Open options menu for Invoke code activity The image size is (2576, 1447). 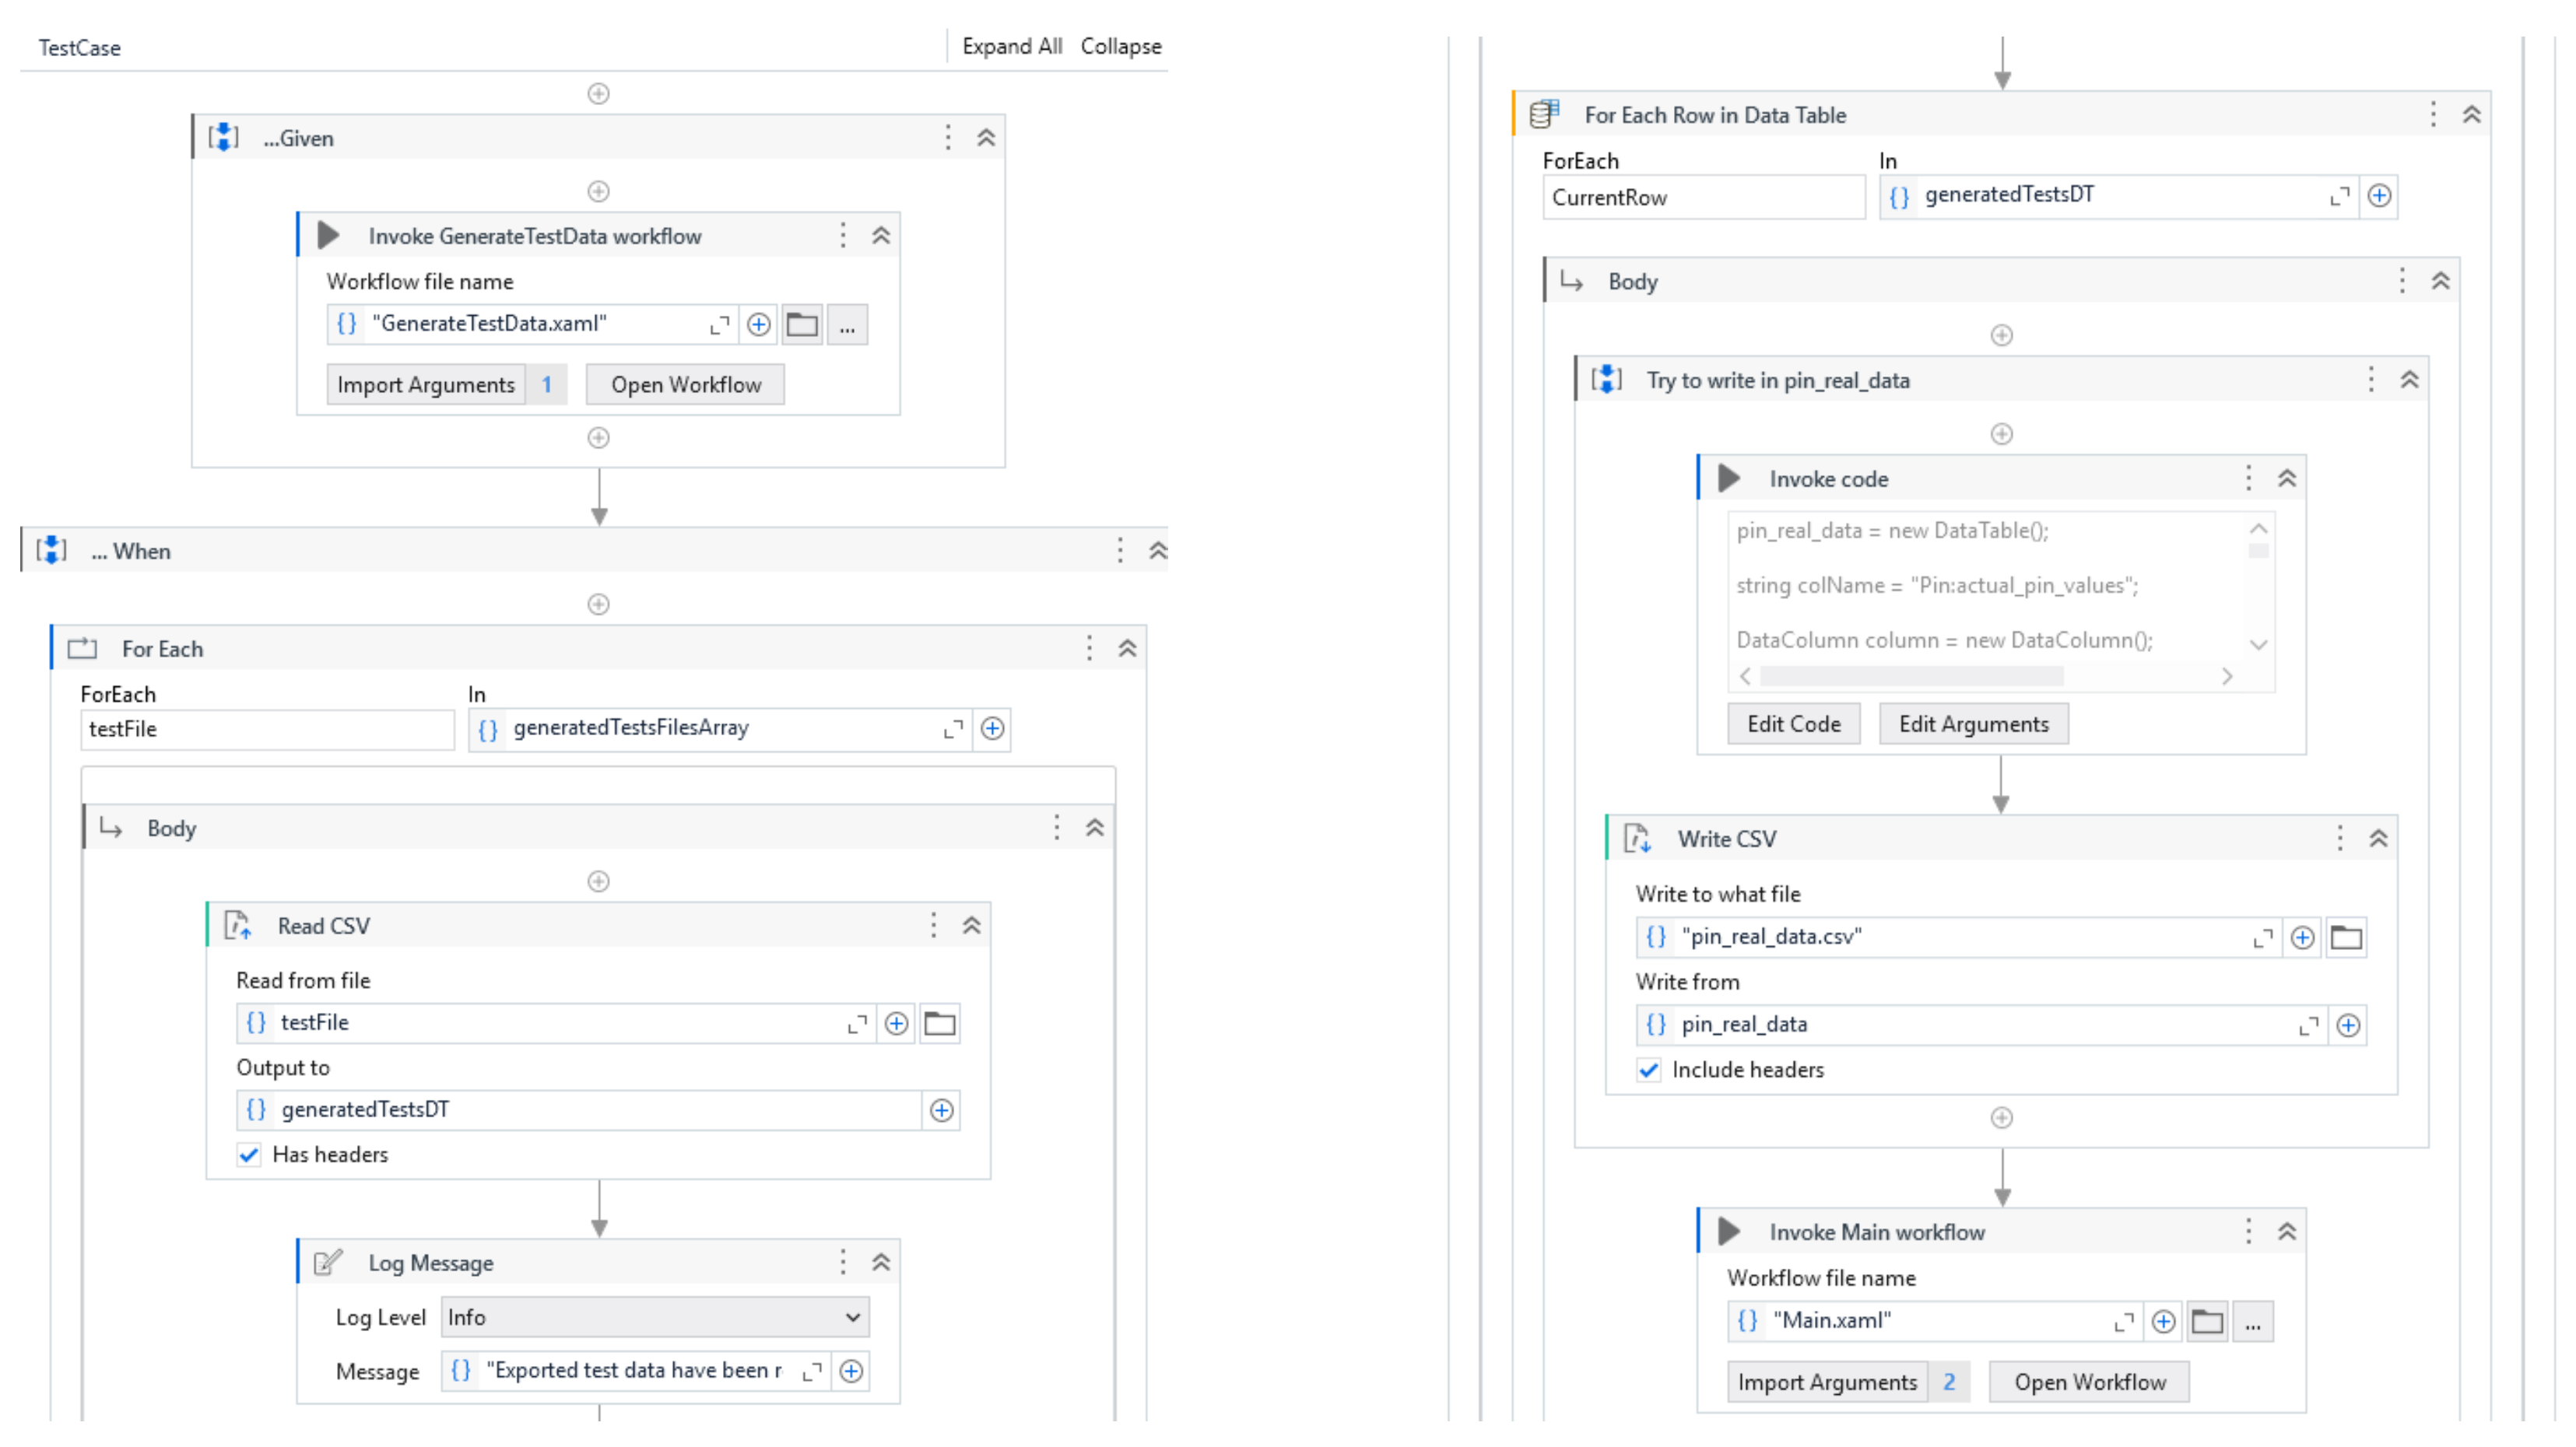coord(2249,478)
